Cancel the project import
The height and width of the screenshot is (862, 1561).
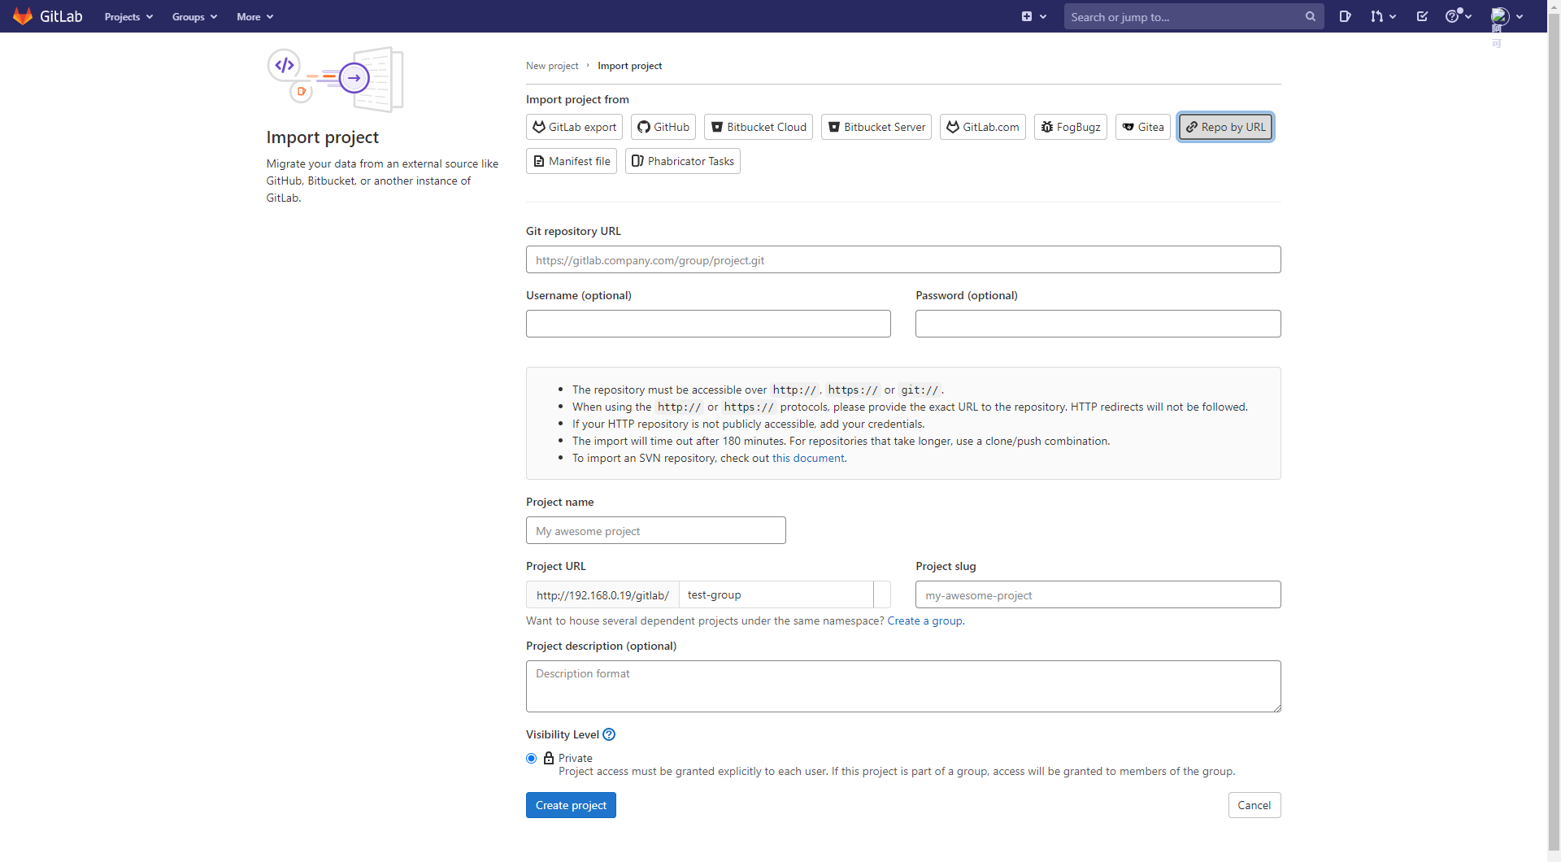(x=1254, y=805)
